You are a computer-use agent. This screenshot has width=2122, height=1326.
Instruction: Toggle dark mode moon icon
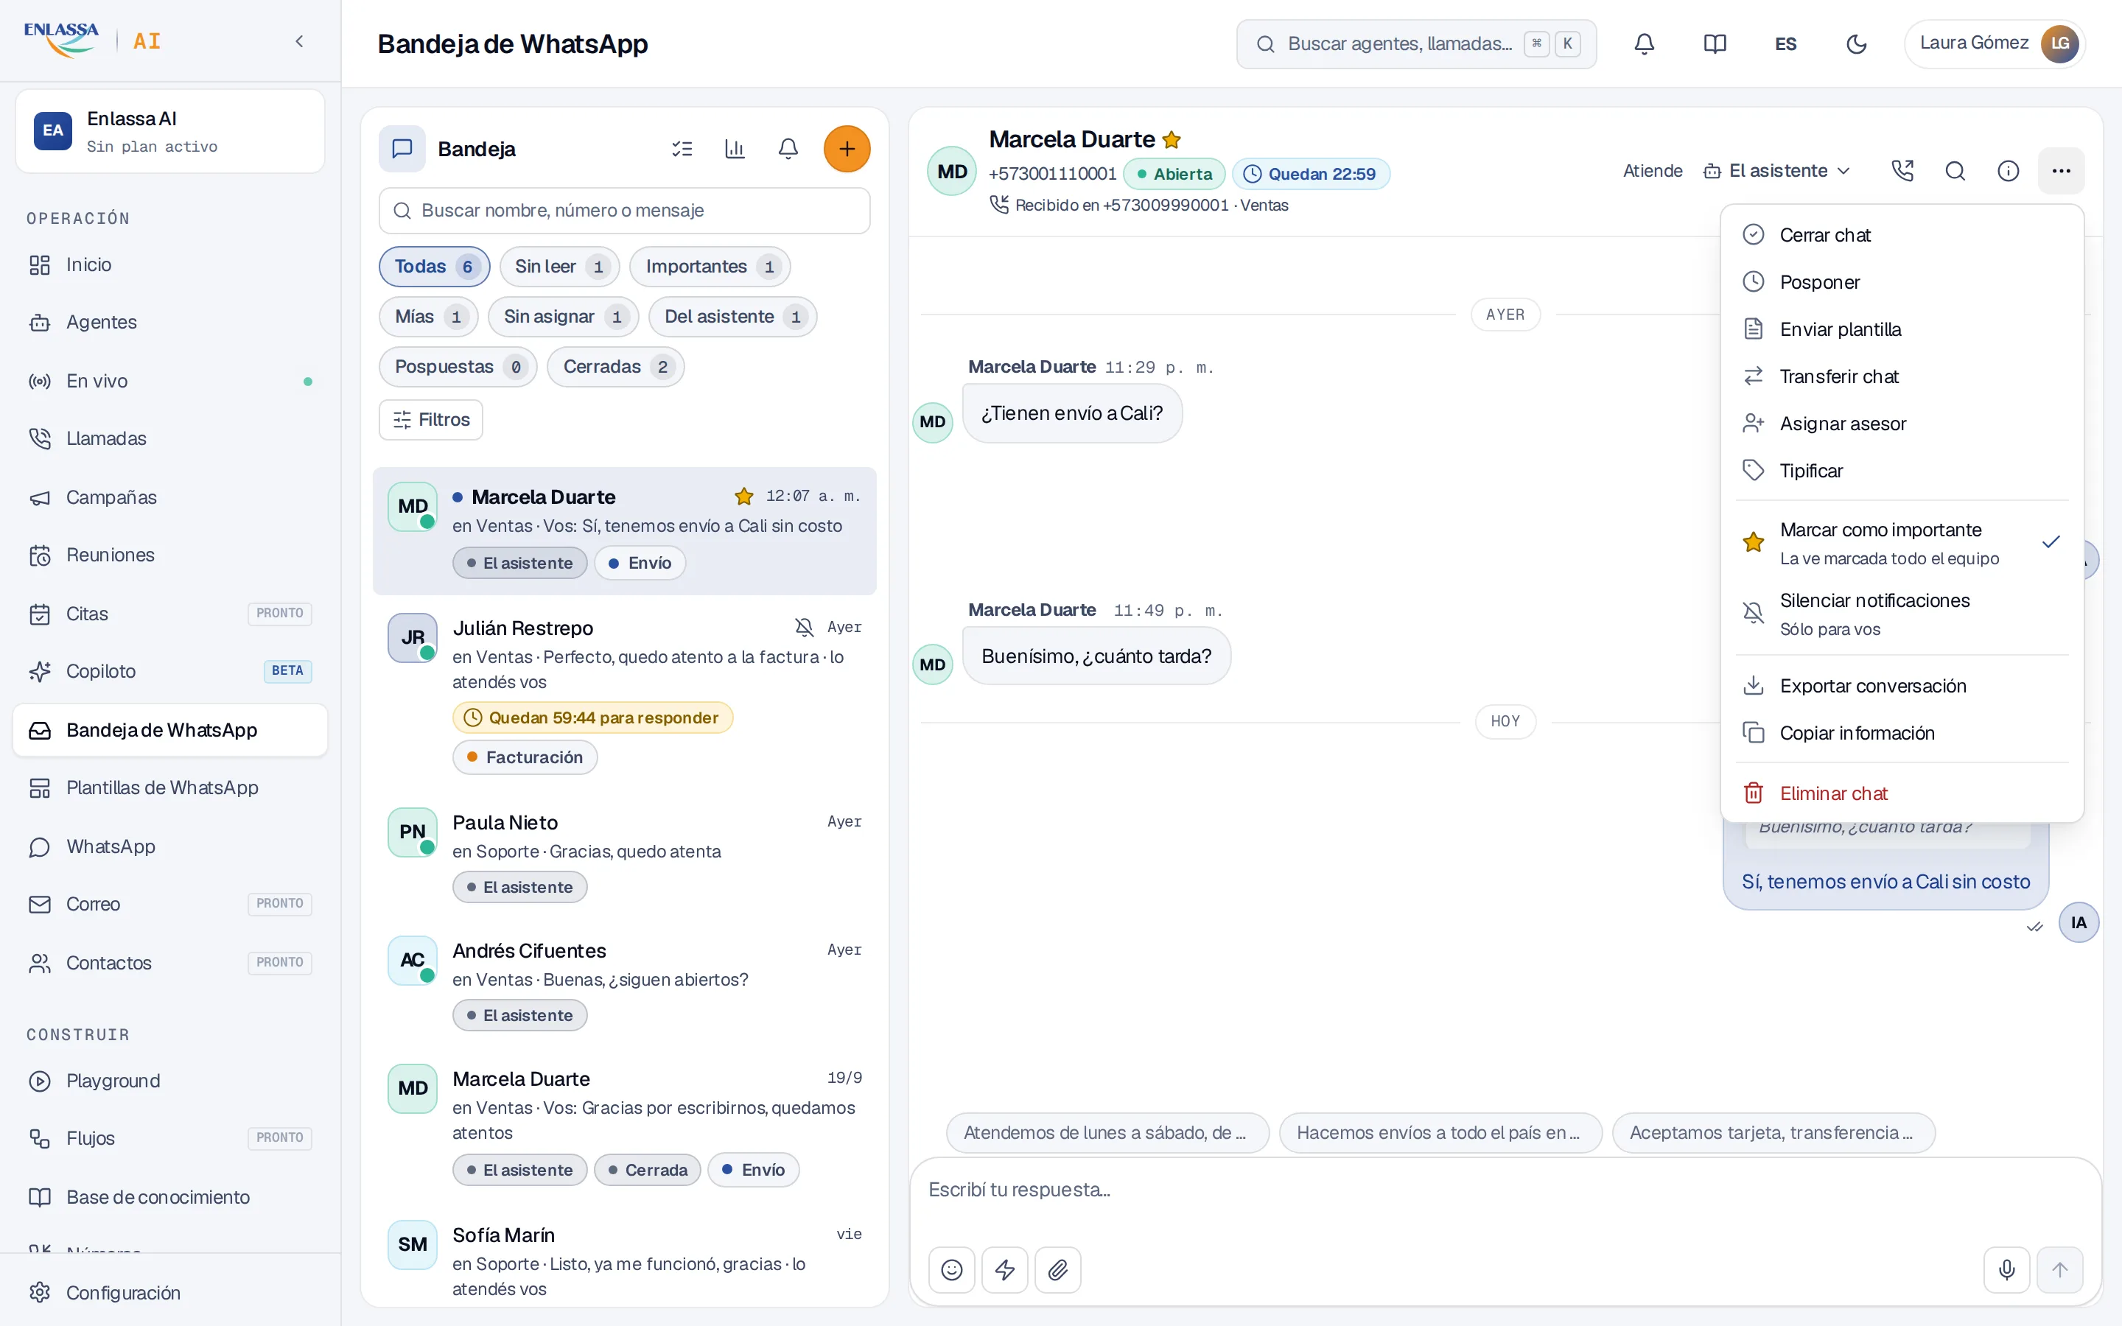click(x=1856, y=44)
